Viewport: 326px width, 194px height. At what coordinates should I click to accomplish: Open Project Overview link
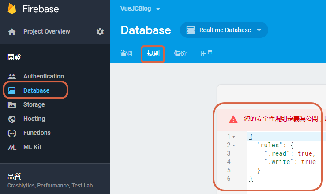coord(47,31)
